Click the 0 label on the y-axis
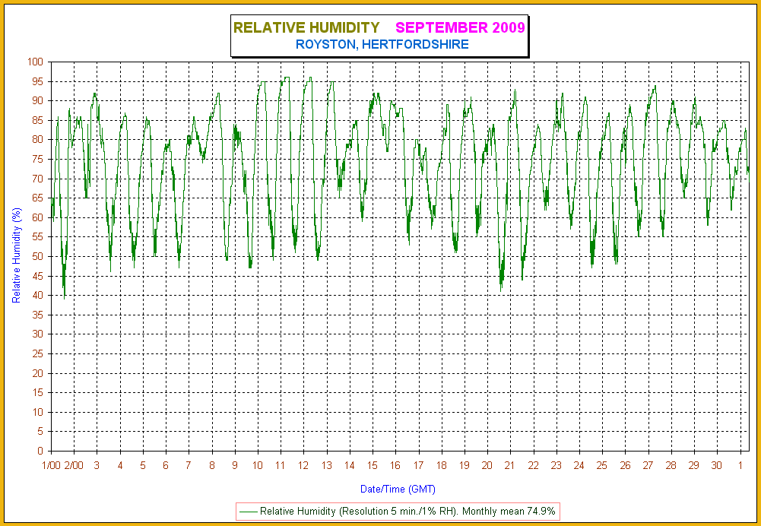The width and height of the screenshot is (761, 526). click(41, 451)
